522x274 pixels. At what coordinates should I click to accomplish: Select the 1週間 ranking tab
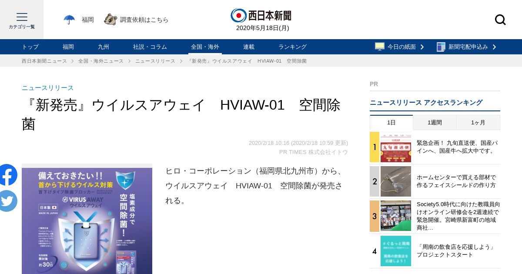[435, 123]
